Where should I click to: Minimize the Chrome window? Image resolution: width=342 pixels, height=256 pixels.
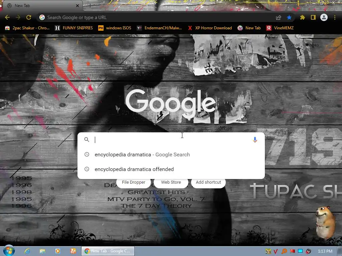pyautogui.click(x=314, y=3)
